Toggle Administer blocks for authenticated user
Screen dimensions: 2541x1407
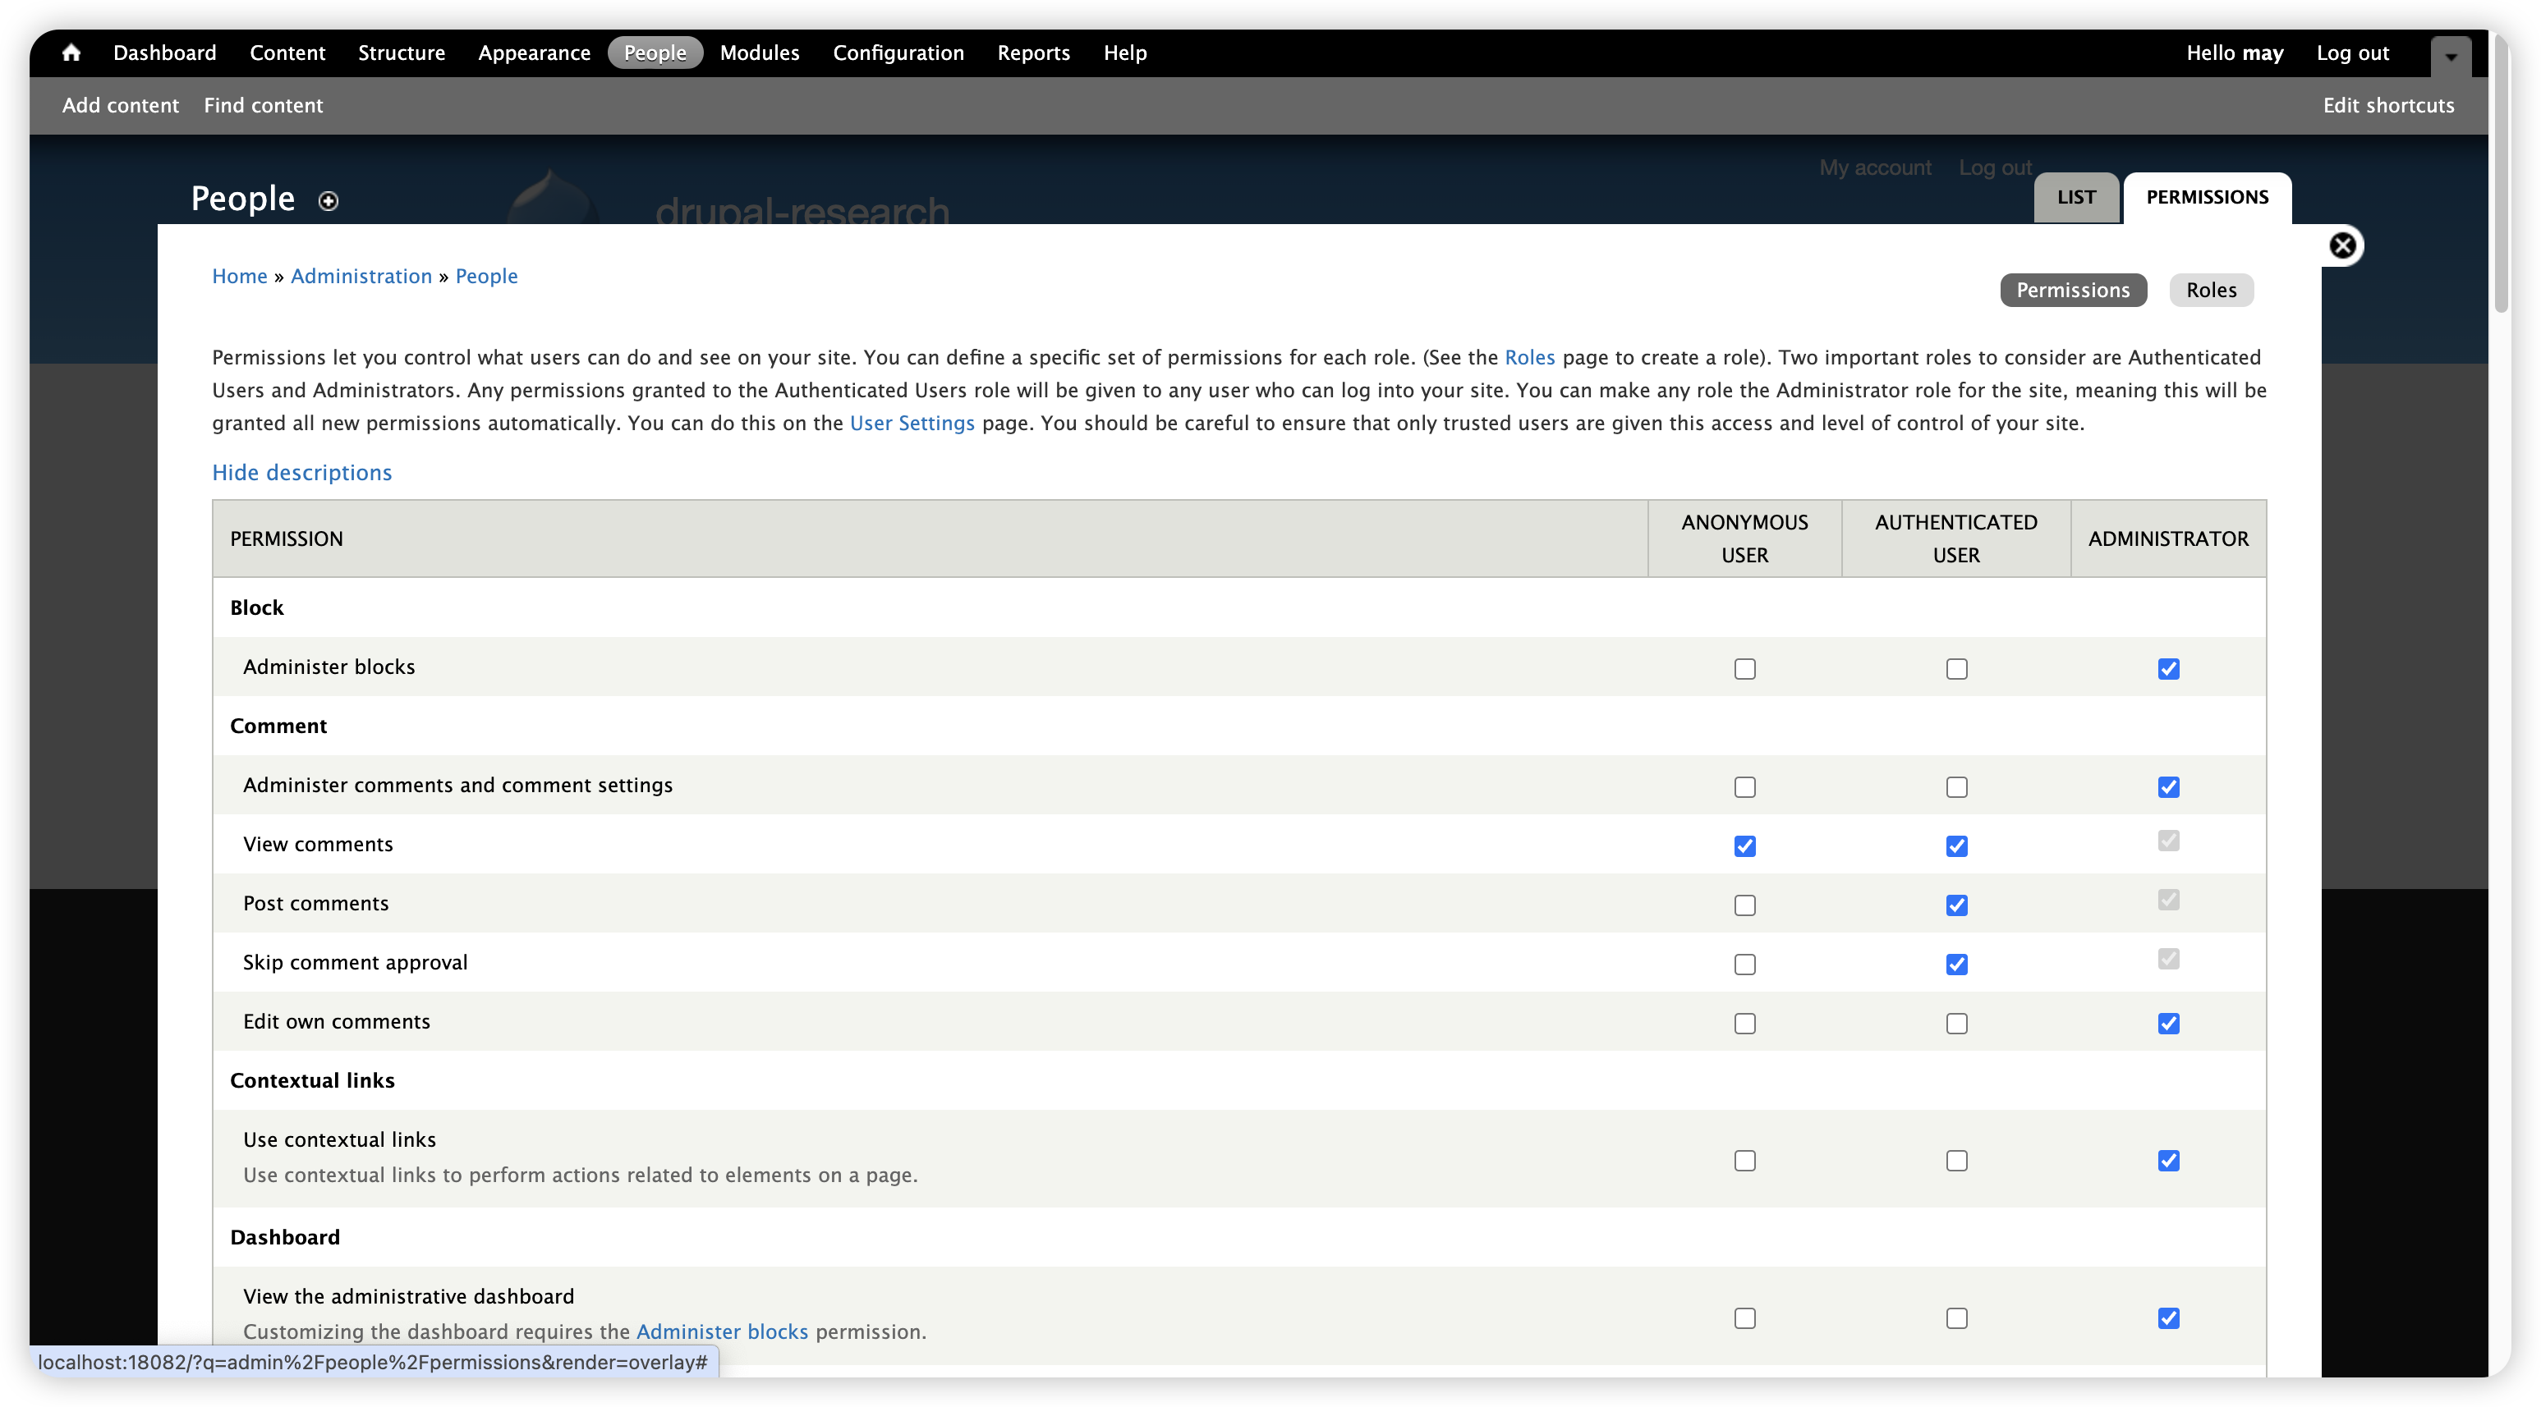(x=1956, y=668)
